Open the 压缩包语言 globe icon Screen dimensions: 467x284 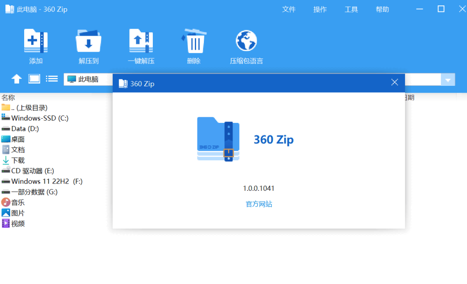tap(246, 42)
